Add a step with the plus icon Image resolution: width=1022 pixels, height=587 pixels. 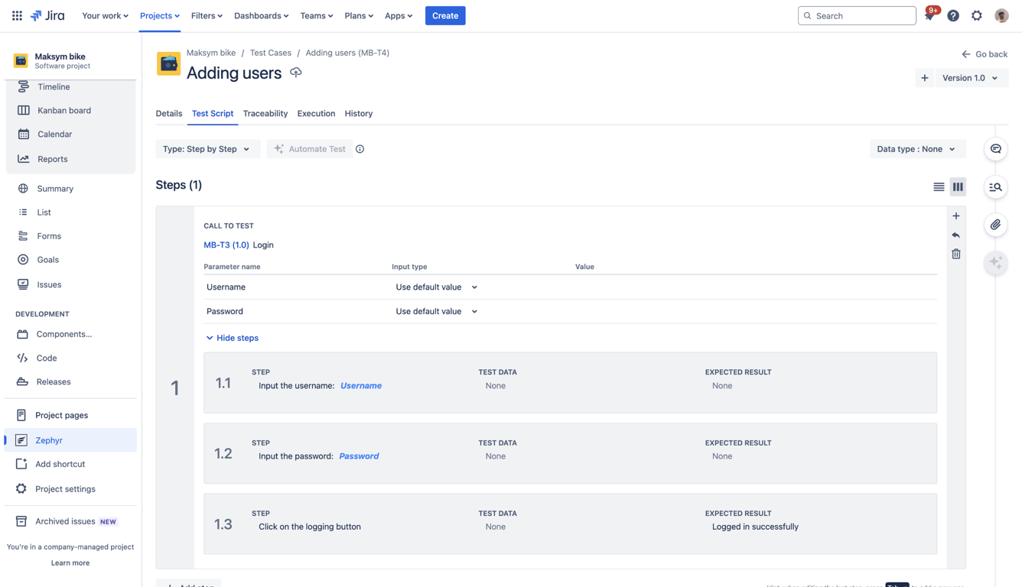click(956, 216)
